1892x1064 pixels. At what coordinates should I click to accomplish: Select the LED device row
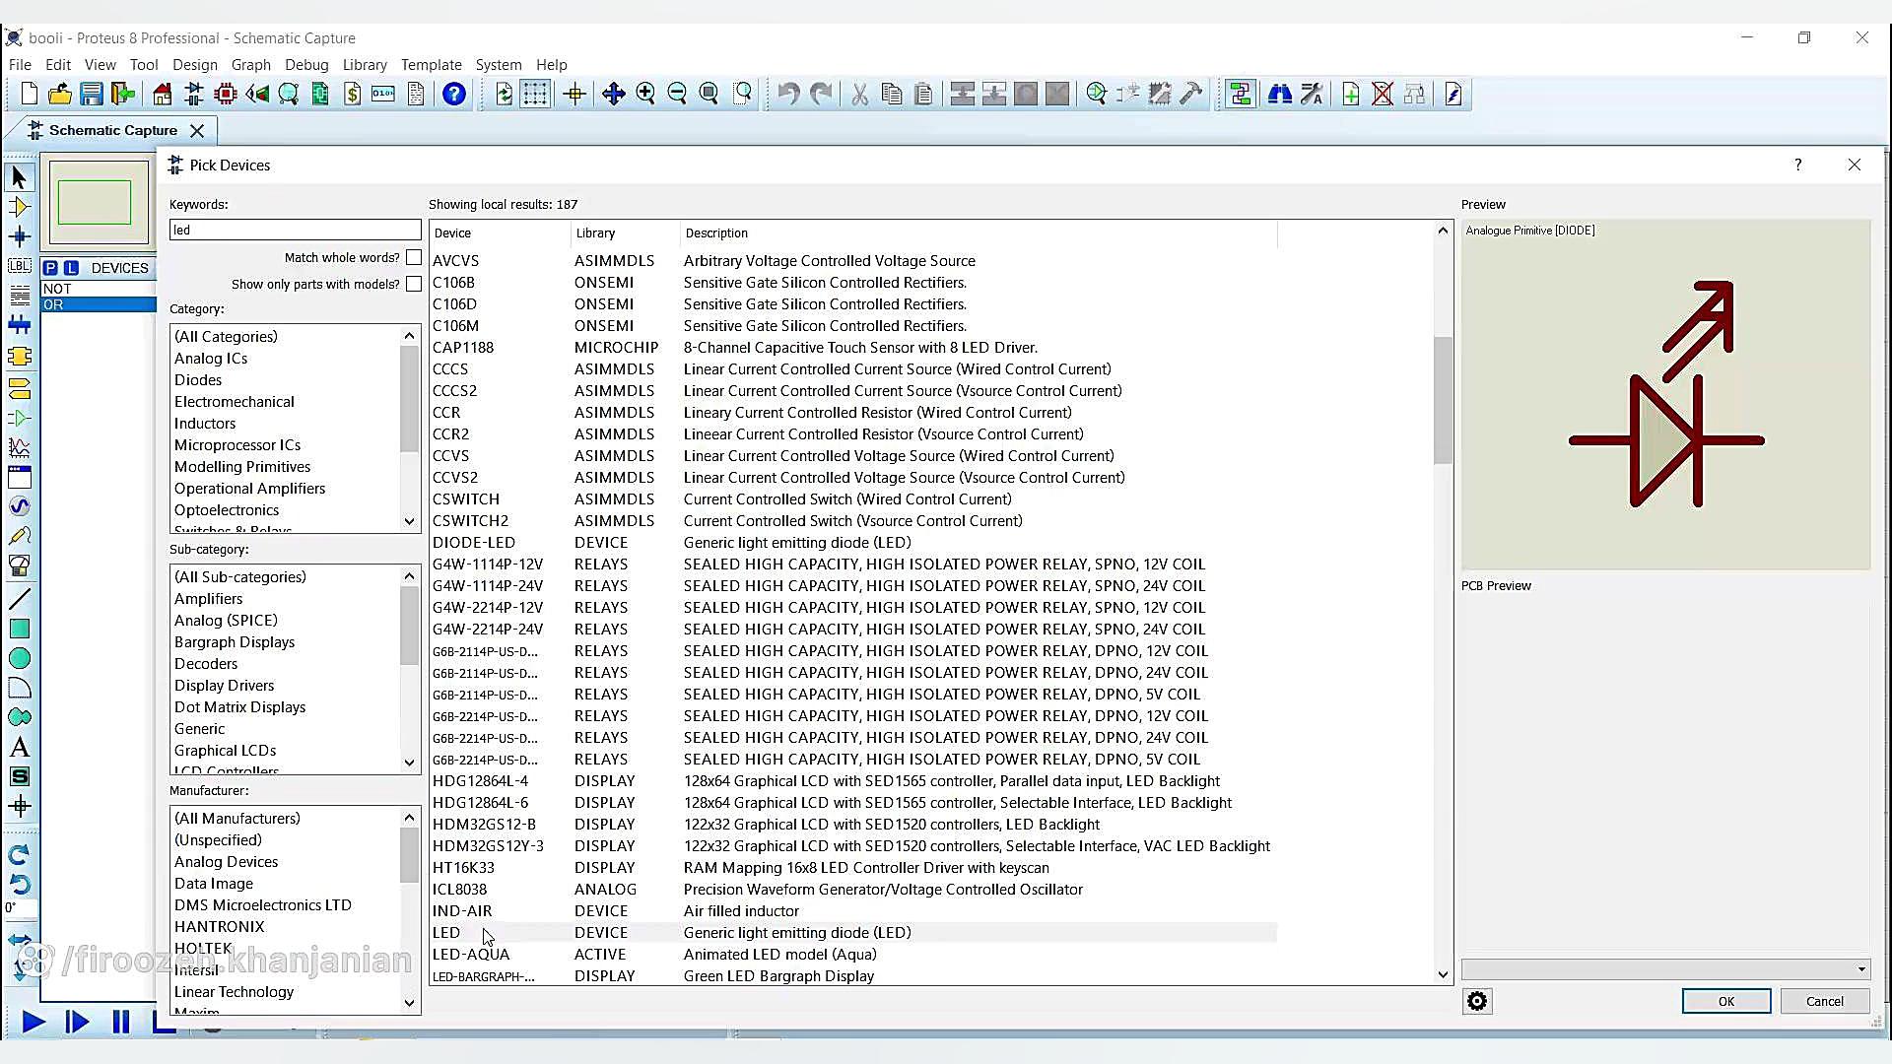(853, 932)
